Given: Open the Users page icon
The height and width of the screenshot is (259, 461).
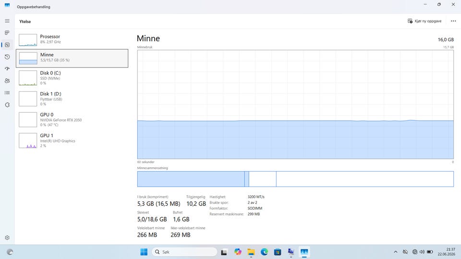Looking at the screenshot, I should pyautogui.click(x=7, y=81).
